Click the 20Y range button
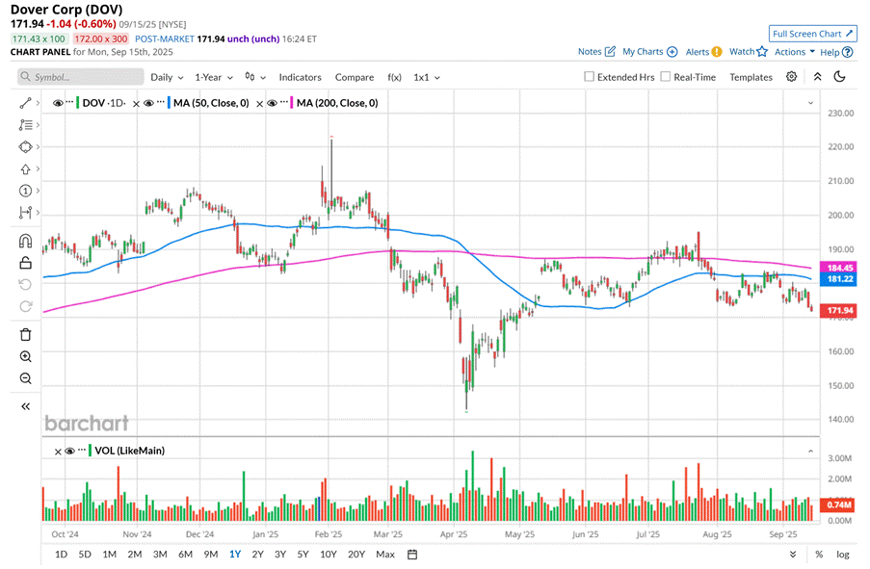 pos(356,554)
